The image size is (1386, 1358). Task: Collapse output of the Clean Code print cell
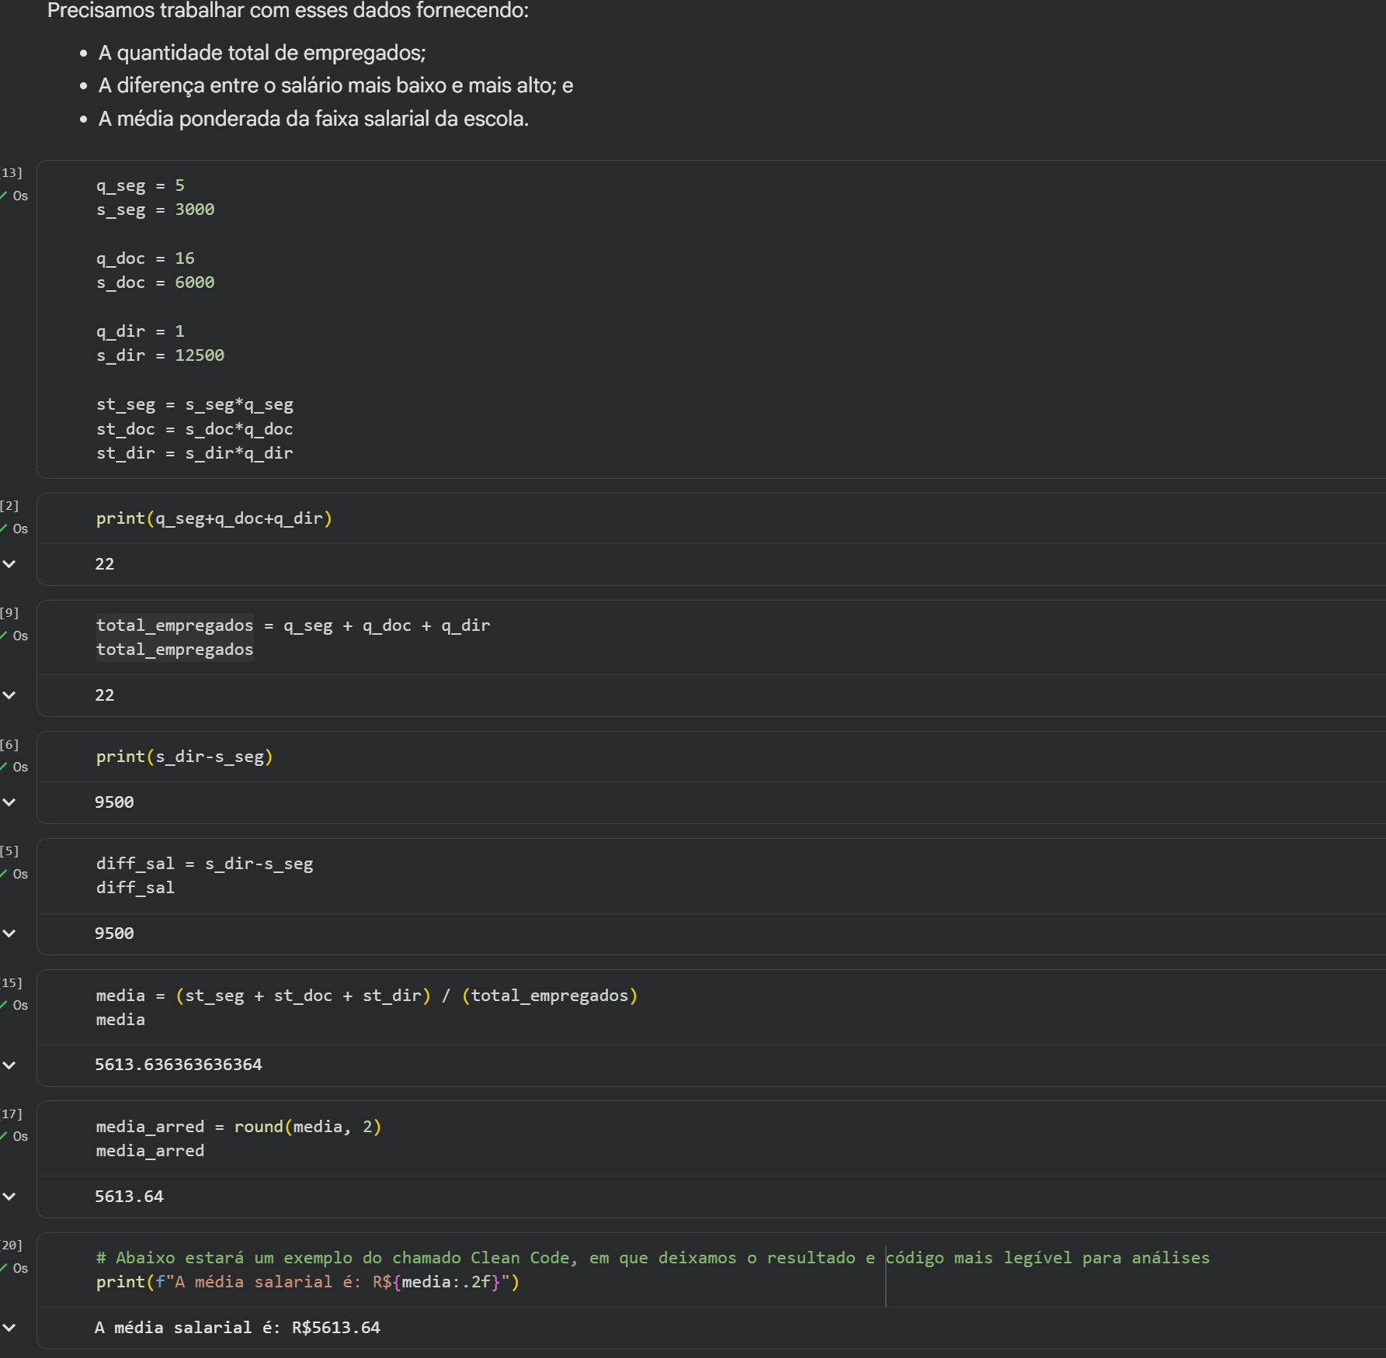(x=9, y=1328)
